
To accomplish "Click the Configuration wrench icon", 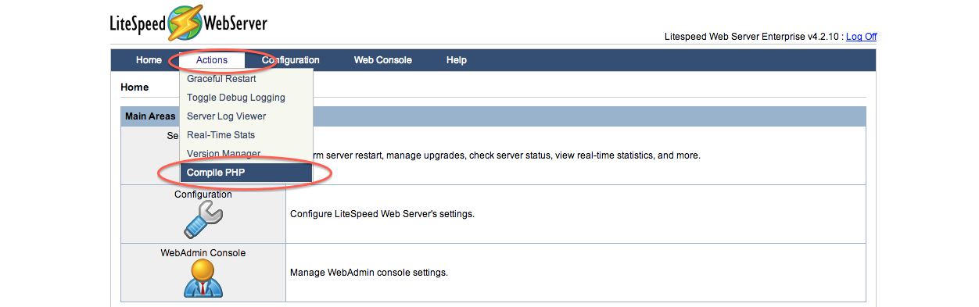I will pyautogui.click(x=203, y=219).
